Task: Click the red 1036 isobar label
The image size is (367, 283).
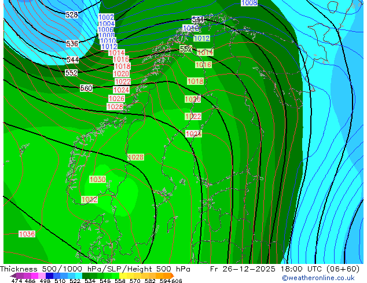Action: click(27, 234)
